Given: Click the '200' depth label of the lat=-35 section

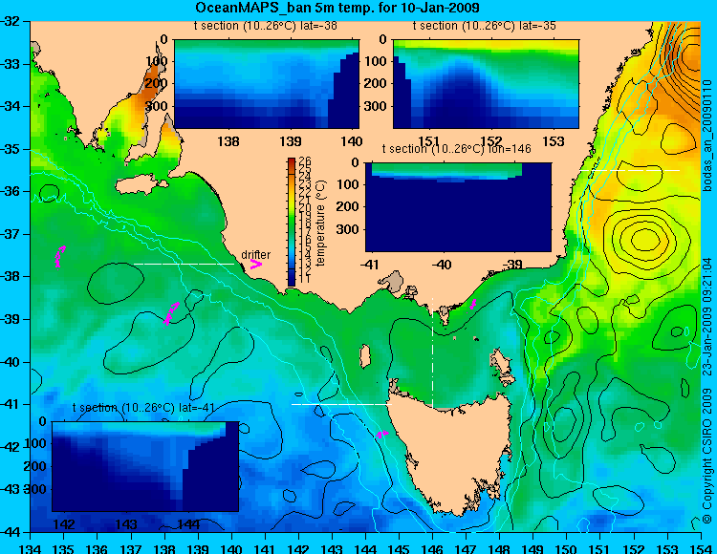Looking at the screenshot, I should click(376, 84).
